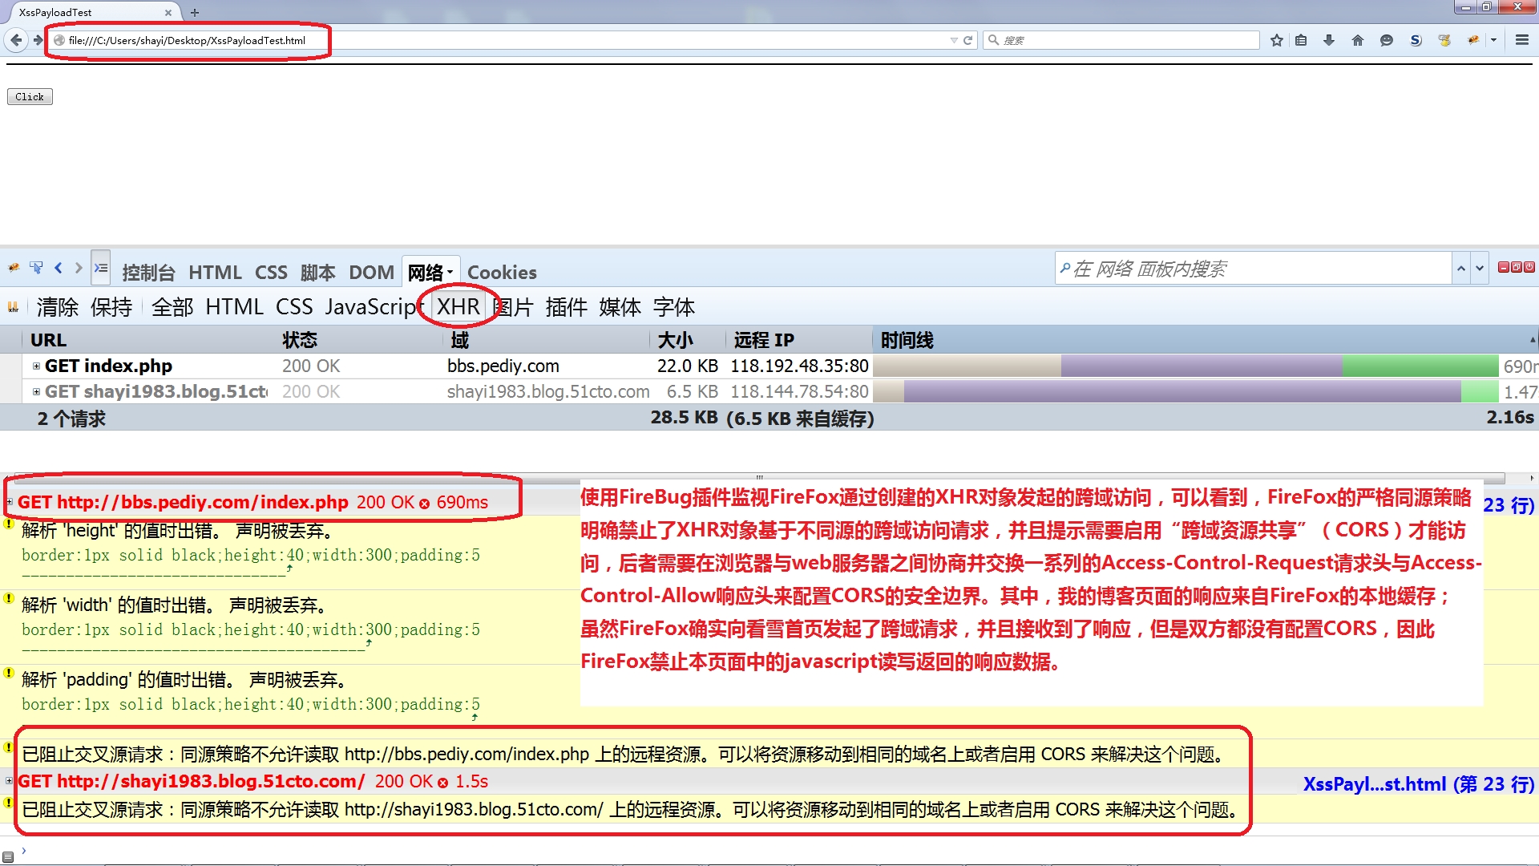This screenshot has width=1539, height=866.
Task: Click the horizontal splitter scrollbar above console
Action: pyautogui.click(x=758, y=477)
